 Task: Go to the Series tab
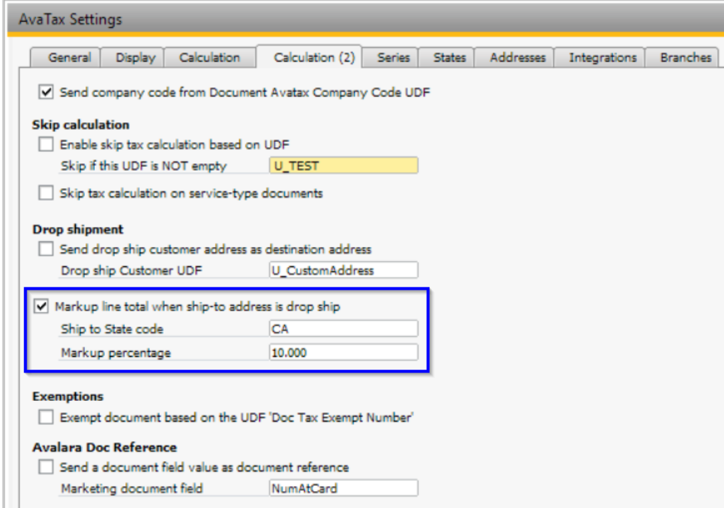390,58
